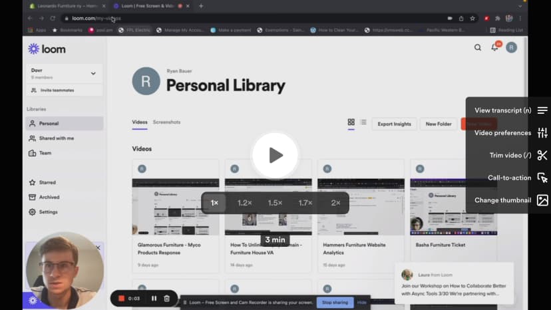Delete the recording with trash icon
Screen dimensions: 551x310
(166, 299)
